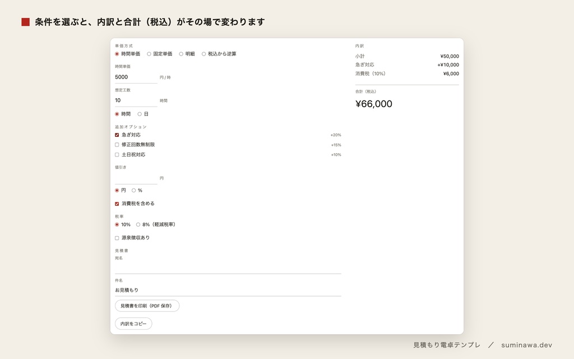Focus the 想定工数 field showing 10

click(x=136, y=100)
